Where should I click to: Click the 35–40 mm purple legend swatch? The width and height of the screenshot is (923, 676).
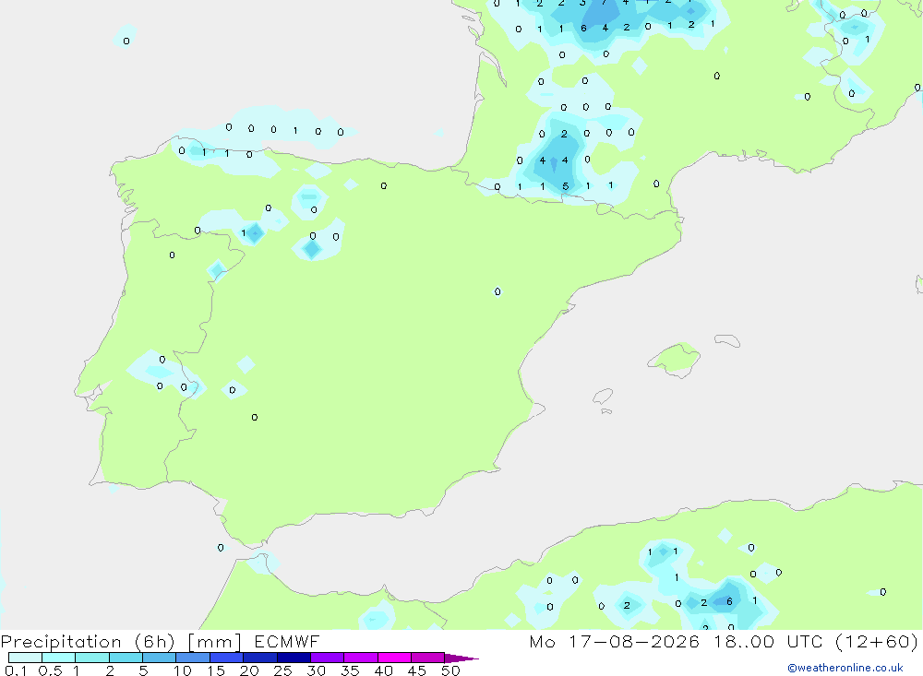coord(361,658)
